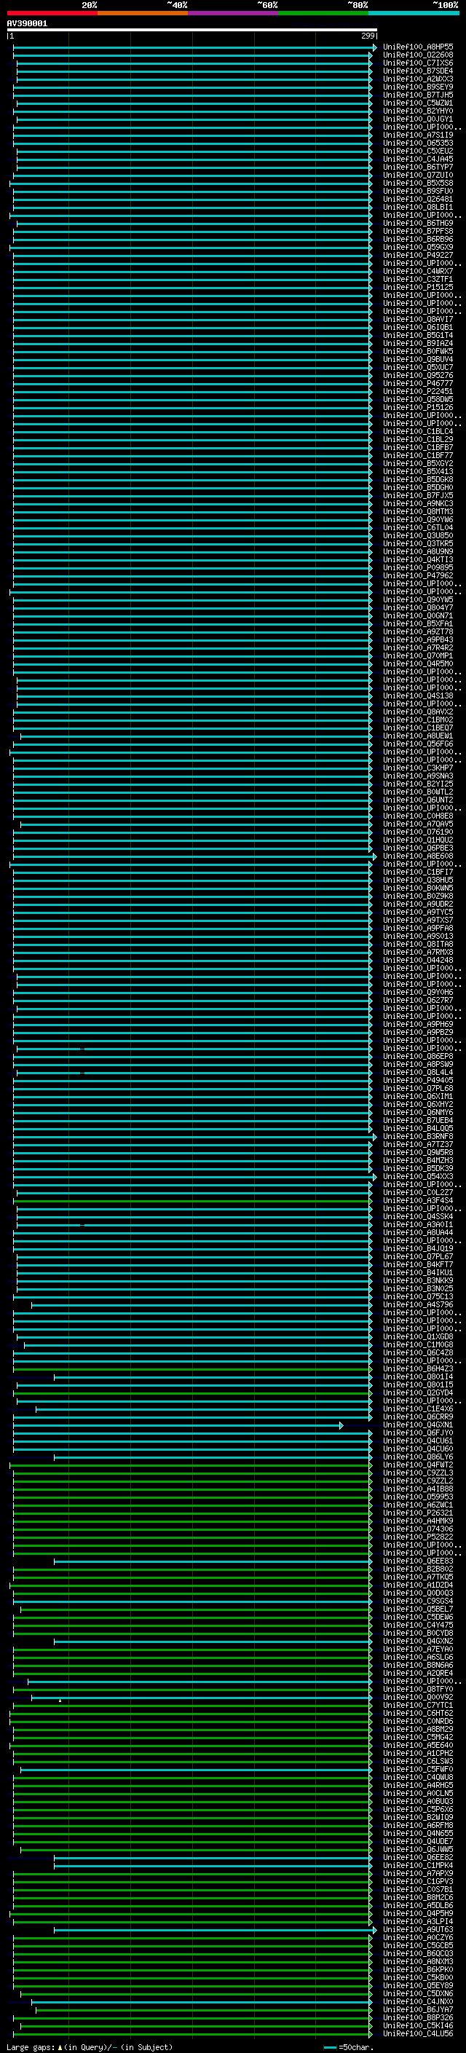Select hit label UniRef100_P15126
Screen dimensions: 466x2053
[418, 407]
